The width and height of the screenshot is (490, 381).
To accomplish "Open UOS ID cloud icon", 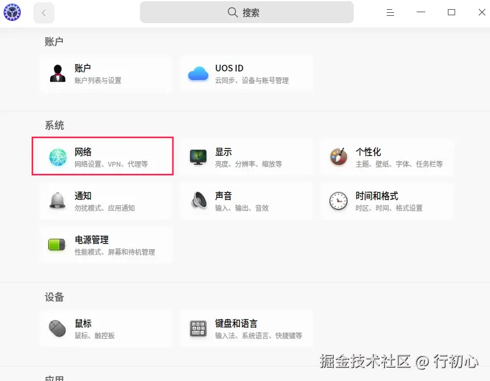I will 198,74.
